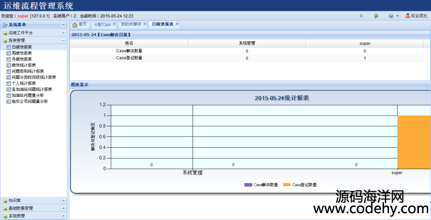Collapse the 系统菜单 side panel

63,25
